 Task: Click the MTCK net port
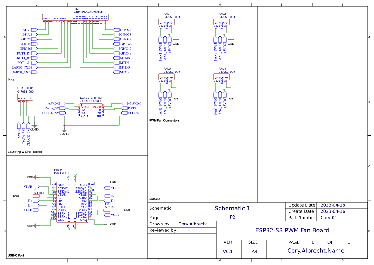click(116, 72)
